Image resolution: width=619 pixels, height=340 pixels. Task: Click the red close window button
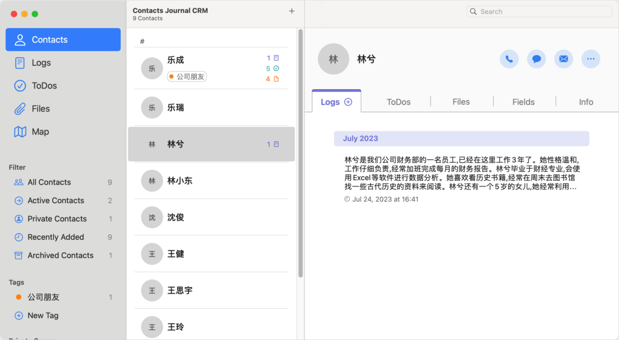click(x=14, y=14)
